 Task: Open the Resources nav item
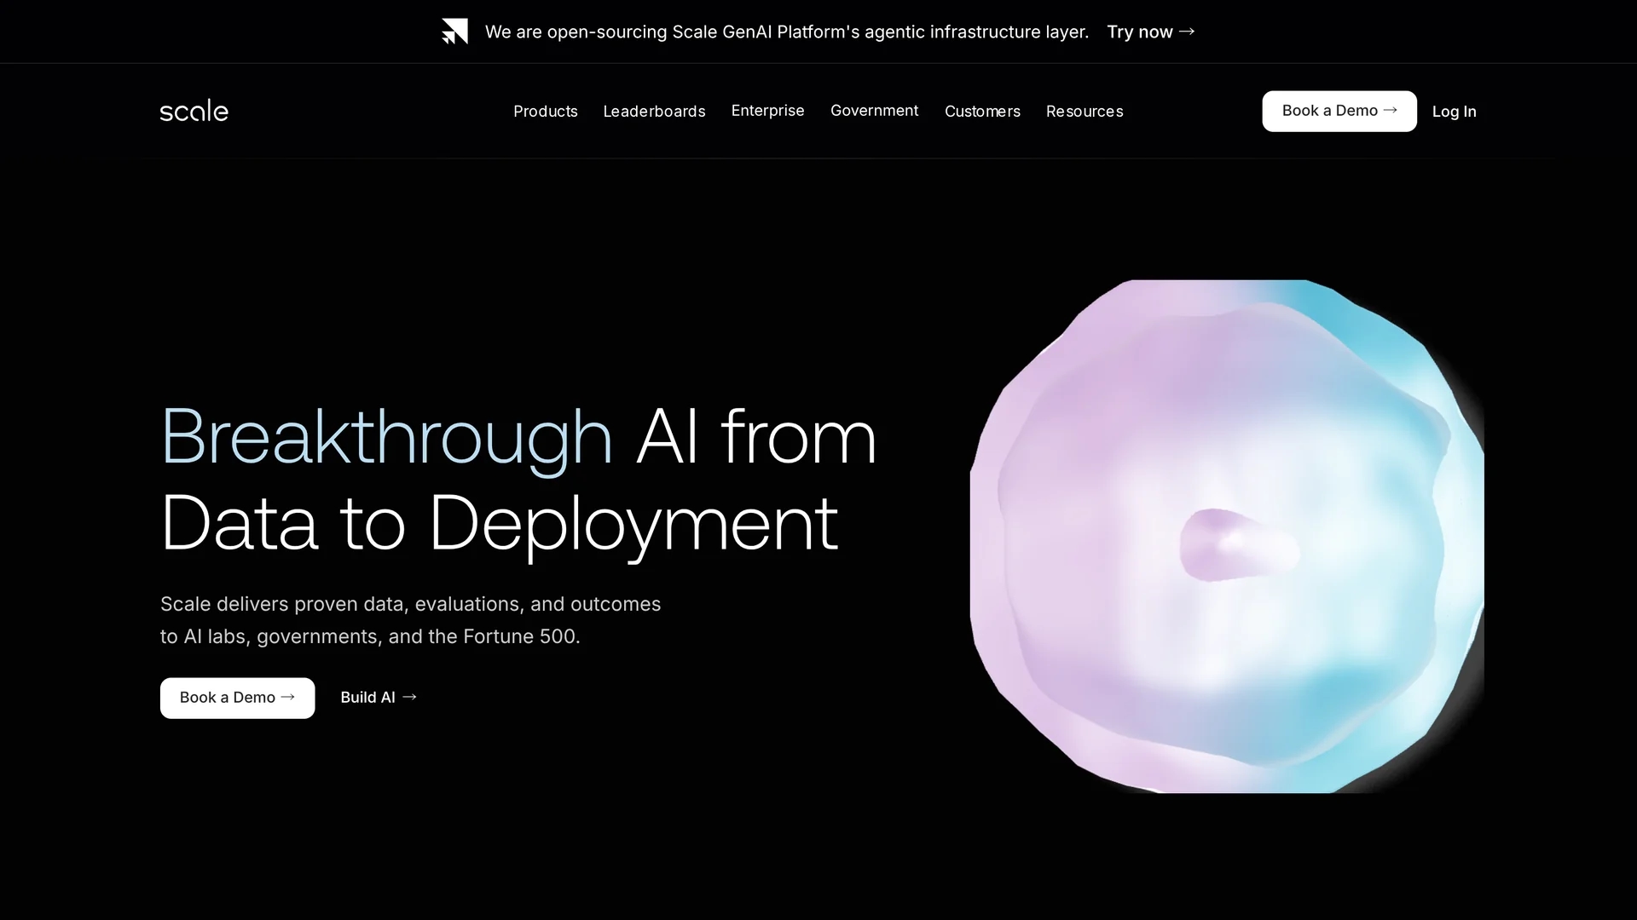point(1084,111)
